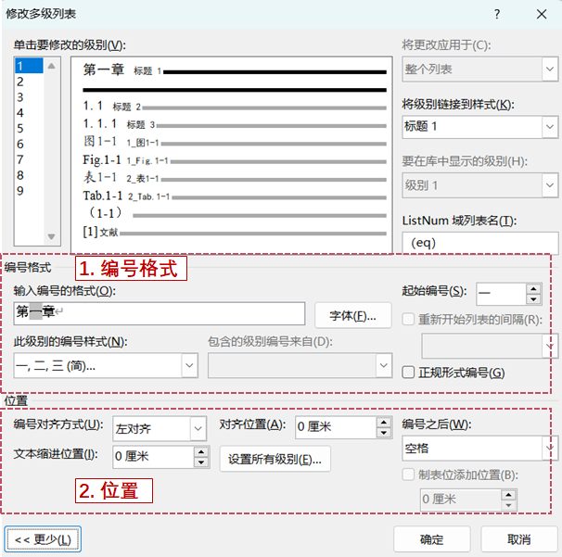Open the 字体(F)... font dialog
Viewport: 562px width, 557px height.
pos(353,316)
